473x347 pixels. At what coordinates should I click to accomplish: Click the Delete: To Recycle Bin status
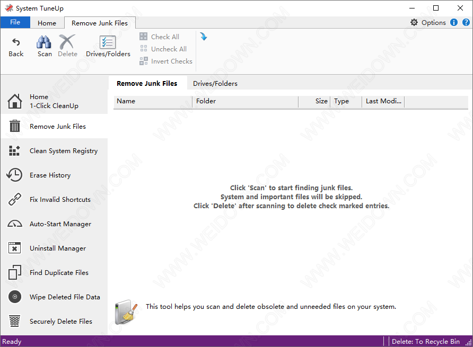click(426, 341)
